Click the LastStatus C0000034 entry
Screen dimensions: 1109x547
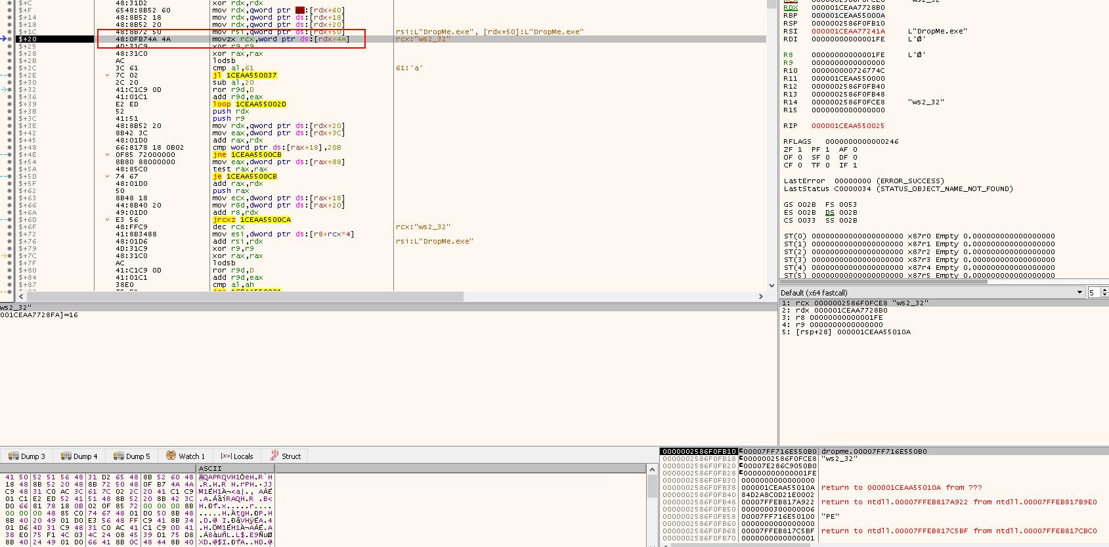click(x=898, y=189)
